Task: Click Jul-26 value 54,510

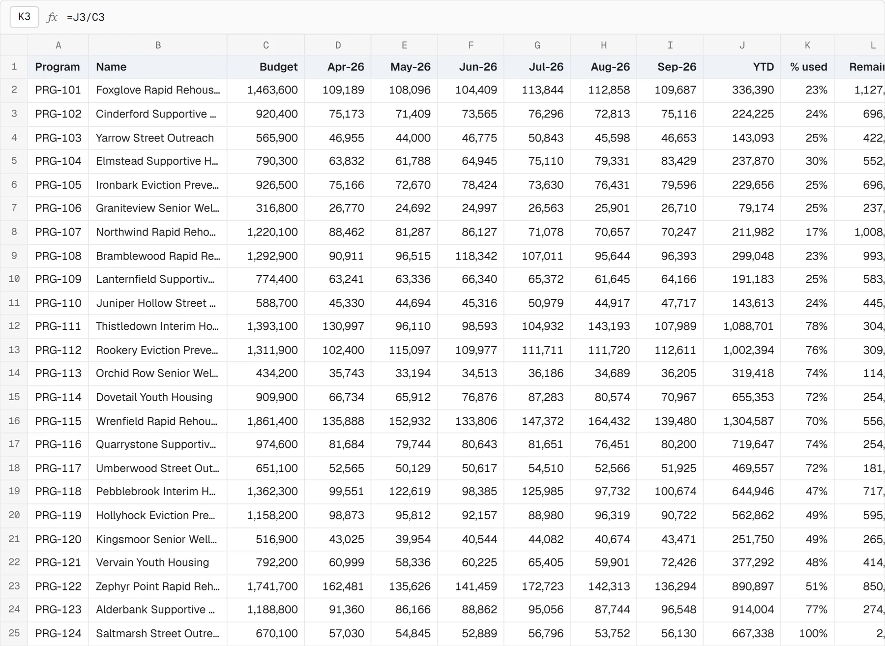Action: pos(537,468)
